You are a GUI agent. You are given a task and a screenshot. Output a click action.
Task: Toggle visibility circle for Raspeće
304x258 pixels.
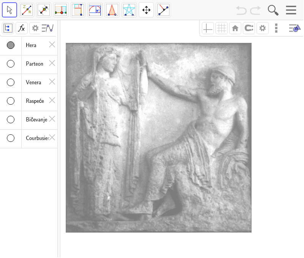[x=11, y=101]
